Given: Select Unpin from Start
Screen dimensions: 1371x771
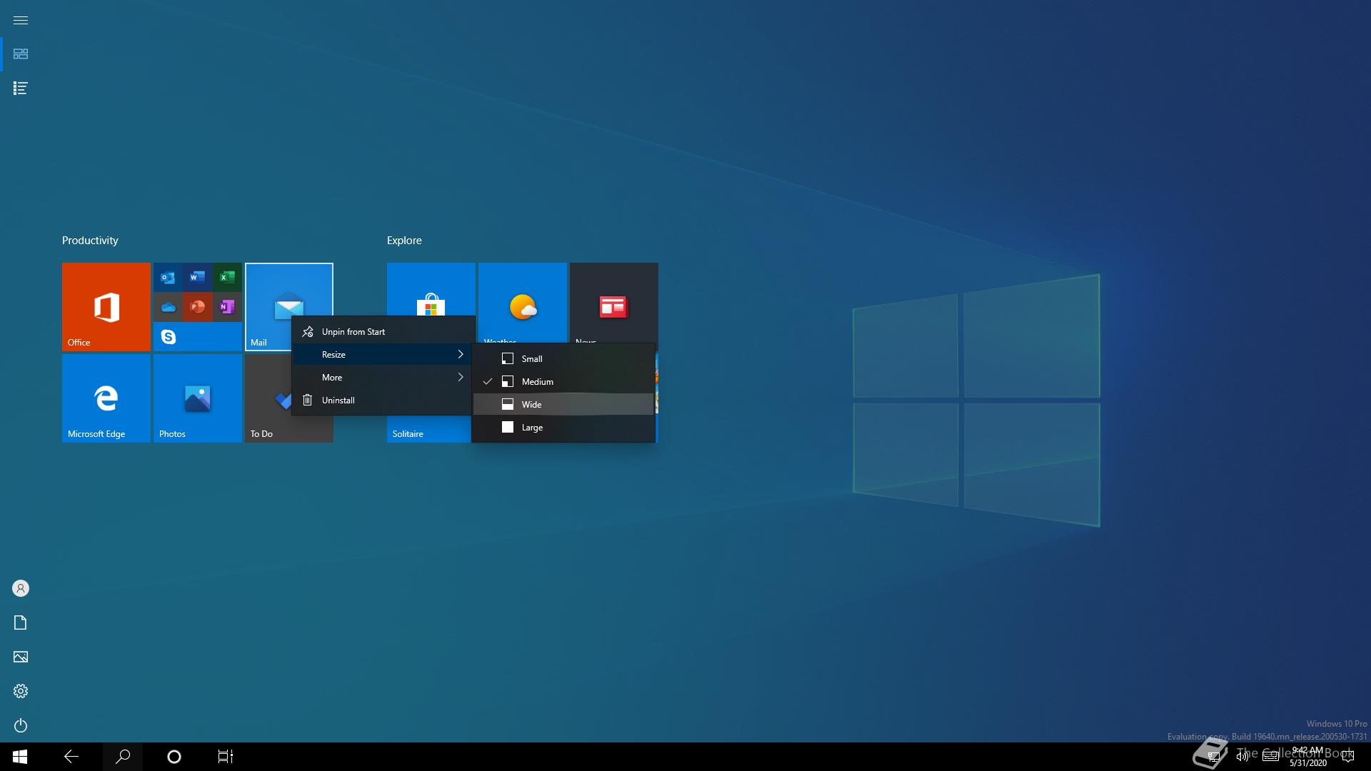Looking at the screenshot, I should pos(383,331).
